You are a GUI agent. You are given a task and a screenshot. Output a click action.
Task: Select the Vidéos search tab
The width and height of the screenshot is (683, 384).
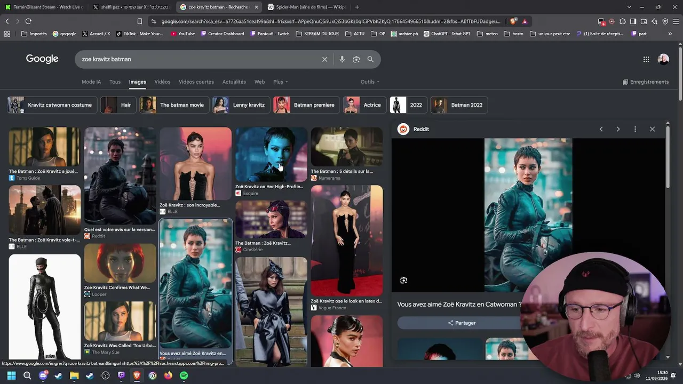[162, 82]
